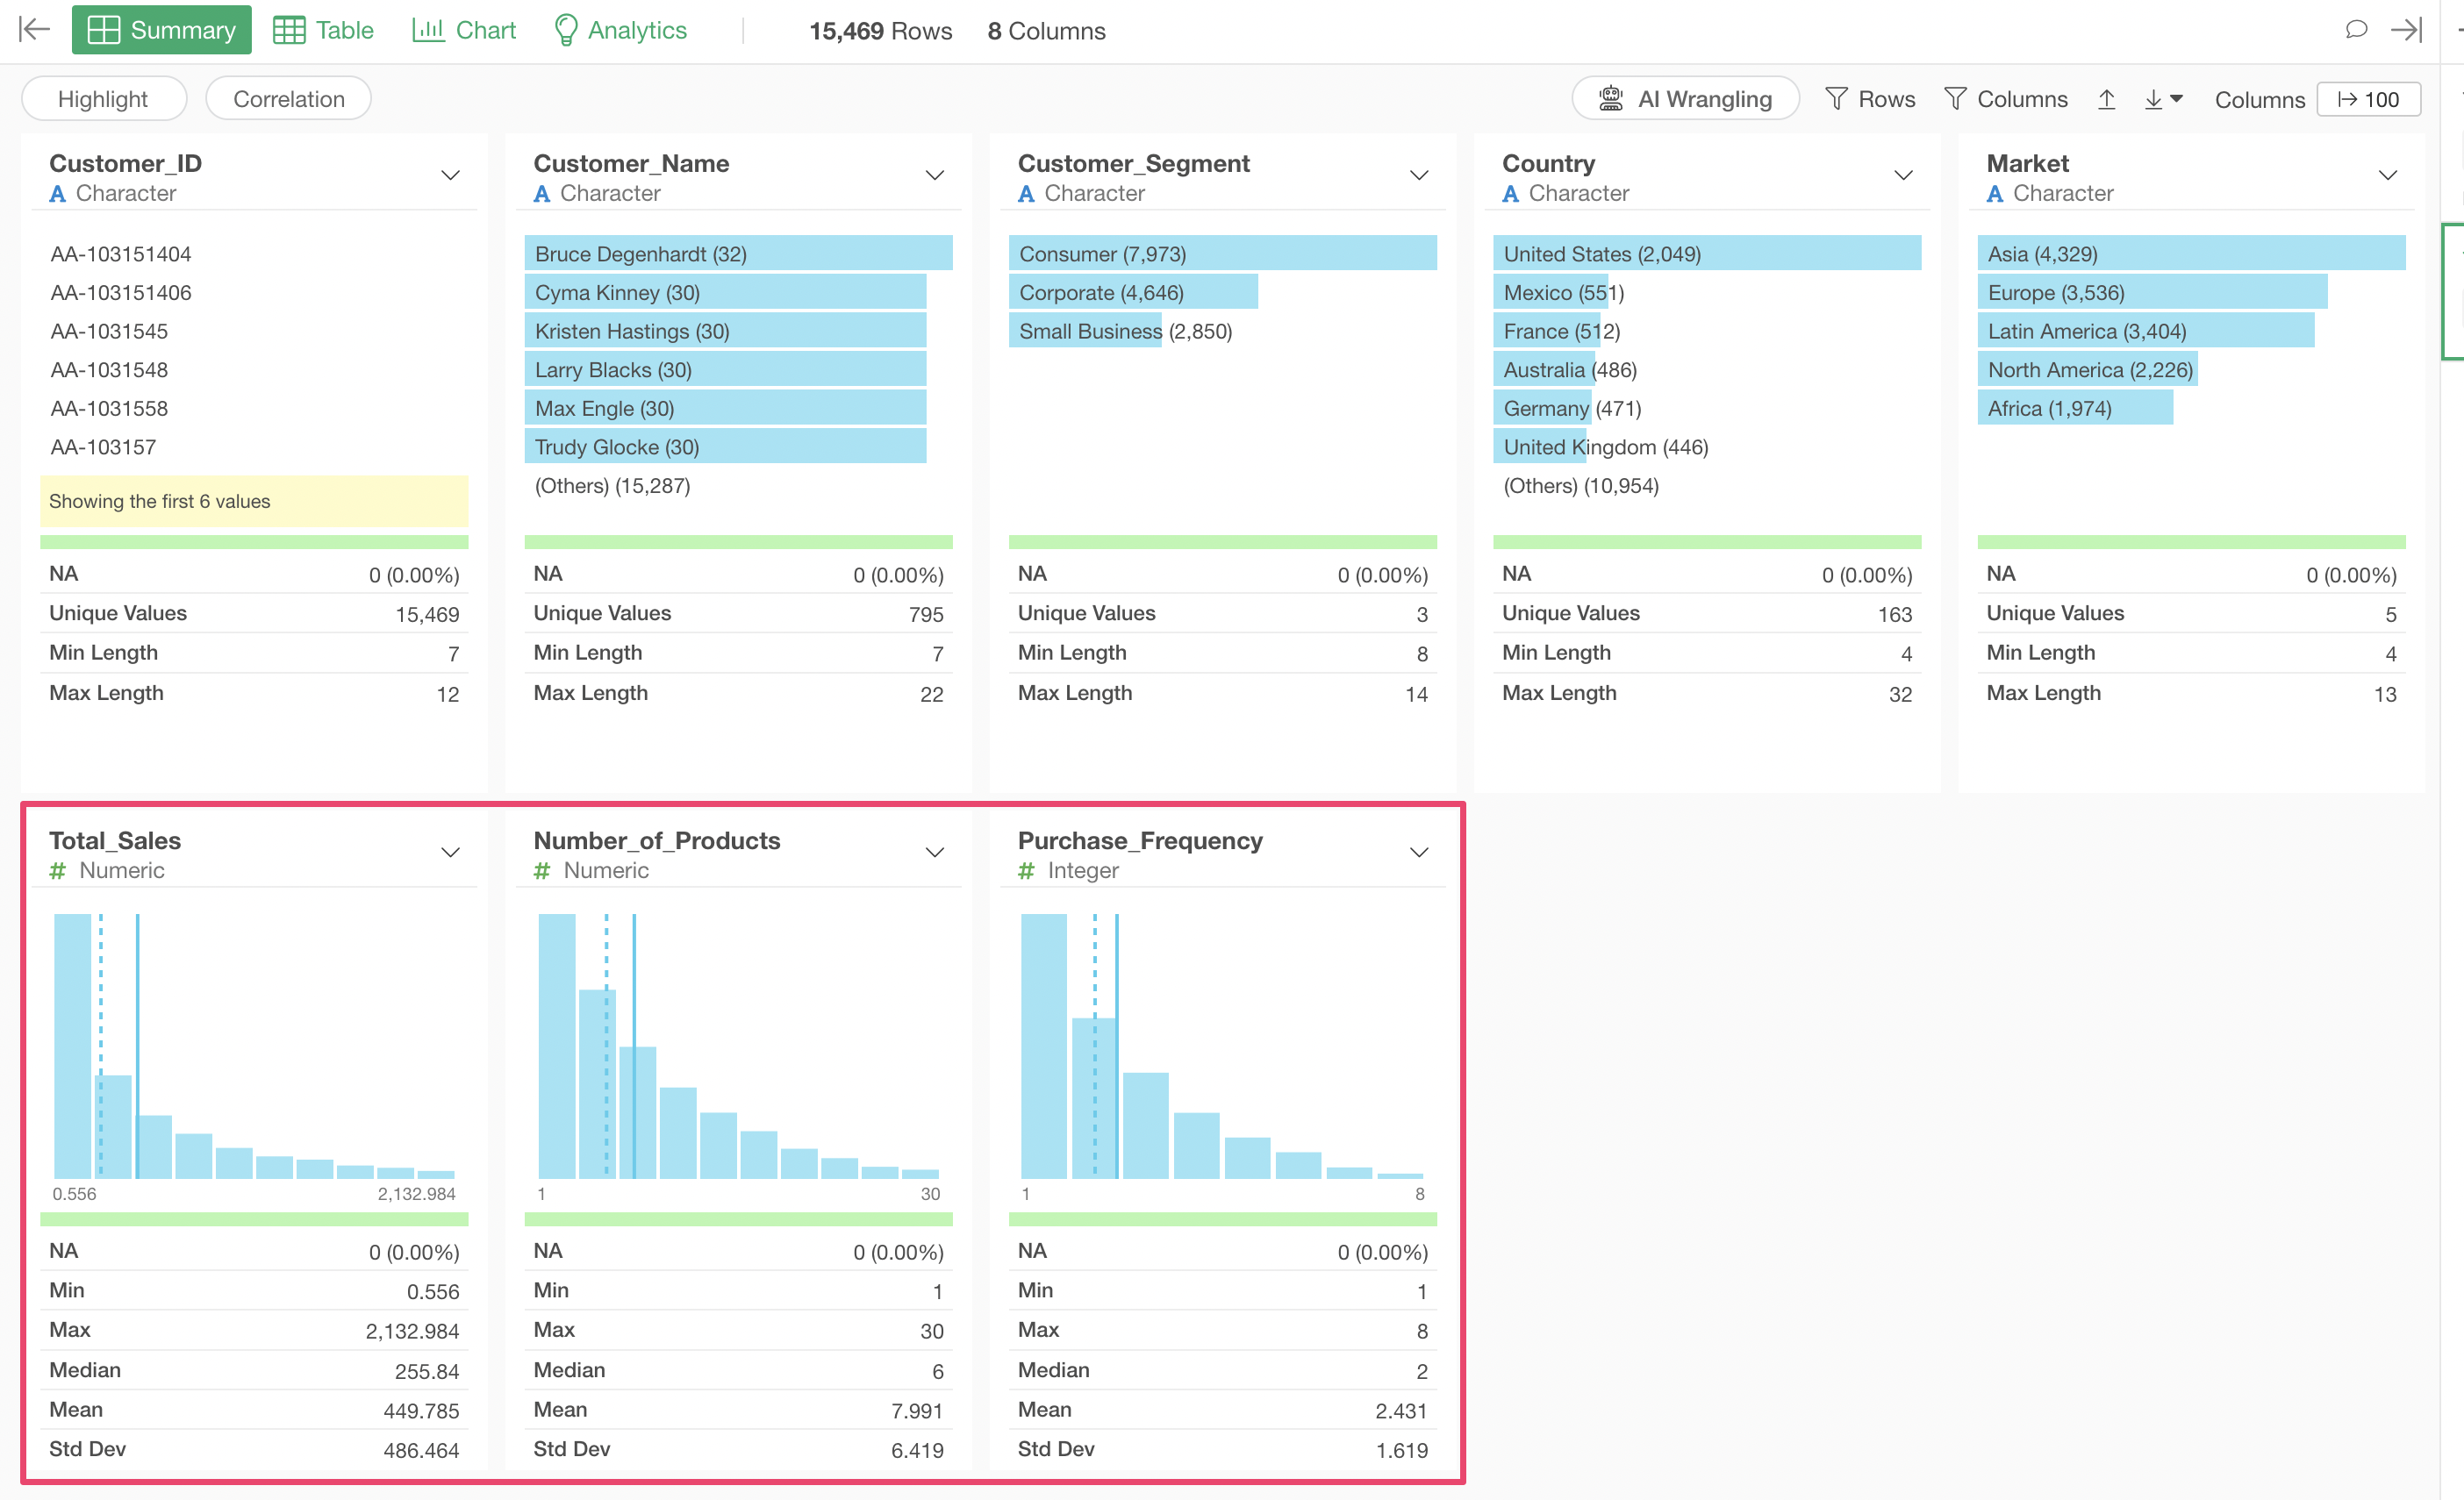The width and height of the screenshot is (2464, 1500).
Task: Click the collapse-left panel arrow icon
Action: pyautogui.click(x=34, y=30)
